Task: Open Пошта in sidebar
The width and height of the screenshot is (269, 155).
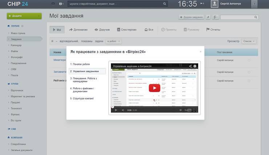Action: [14, 75]
